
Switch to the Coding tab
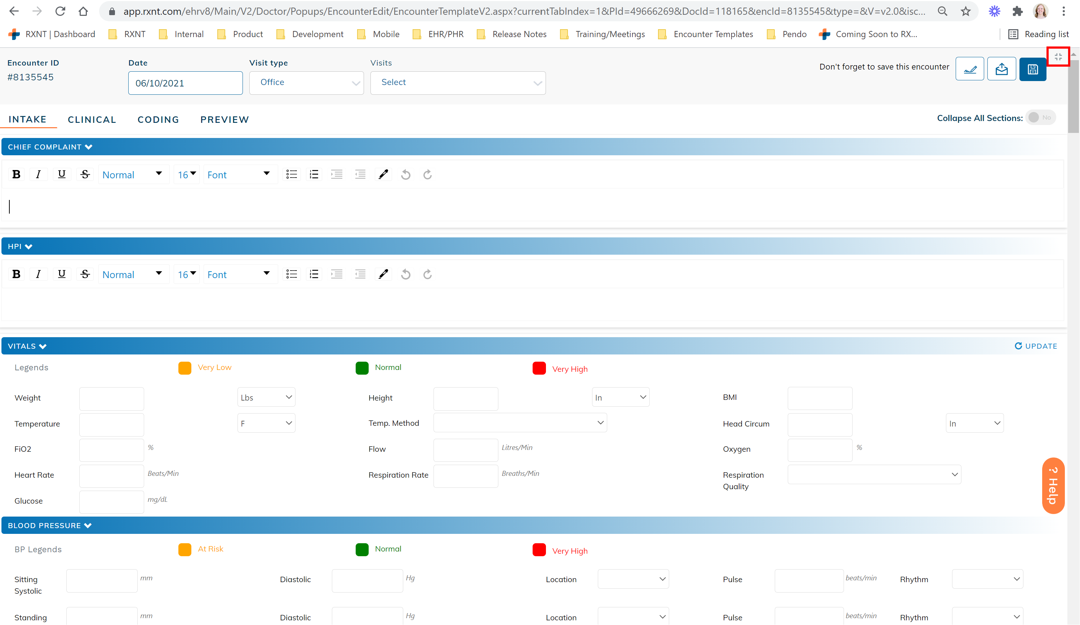[158, 120]
